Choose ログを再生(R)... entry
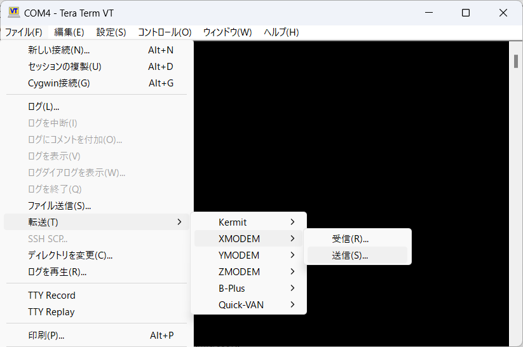This screenshot has height=347, width=523. tap(97, 272)
